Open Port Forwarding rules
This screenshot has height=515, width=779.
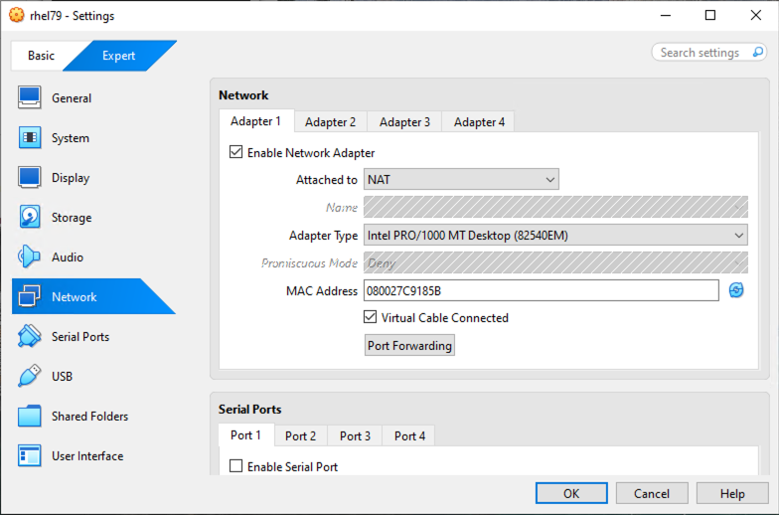409,346
